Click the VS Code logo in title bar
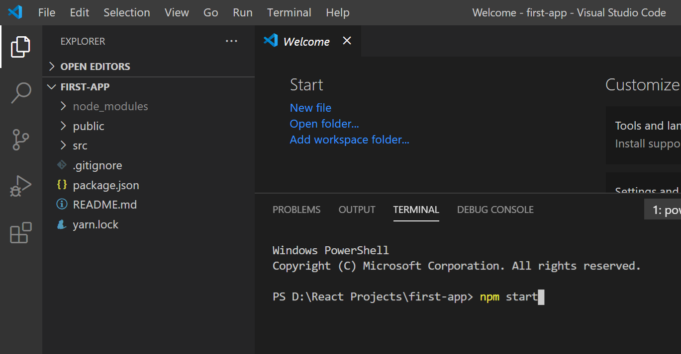The width and height of the screenshot is (681, 354). 15,12
